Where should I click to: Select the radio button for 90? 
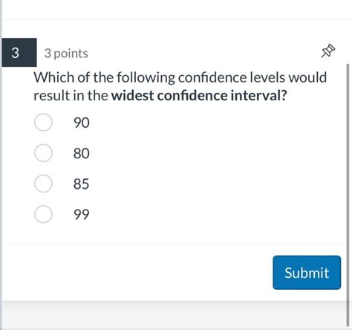[x=43, y=123]
